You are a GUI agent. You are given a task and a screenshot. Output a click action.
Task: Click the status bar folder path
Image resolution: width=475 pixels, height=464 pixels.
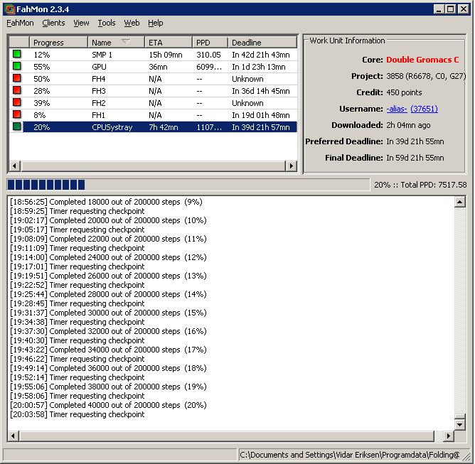(350, 455)
